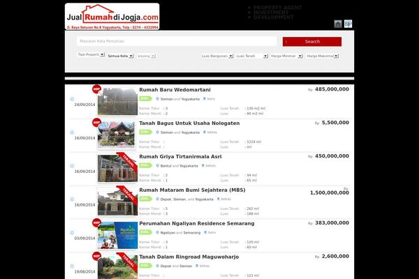Click price 383,000,000
The image size is (419, 279).
pyautogui.click(x=332, y=223)
